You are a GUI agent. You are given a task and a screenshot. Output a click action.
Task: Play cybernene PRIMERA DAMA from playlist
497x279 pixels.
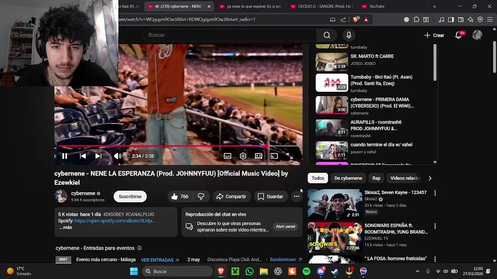pyautogui.click(x=373, y=105)
